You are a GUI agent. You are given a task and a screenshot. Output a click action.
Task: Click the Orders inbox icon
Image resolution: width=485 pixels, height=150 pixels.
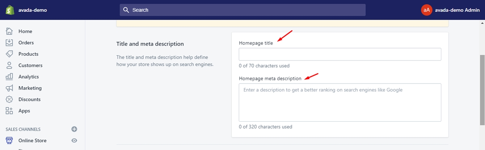[9, 42]
